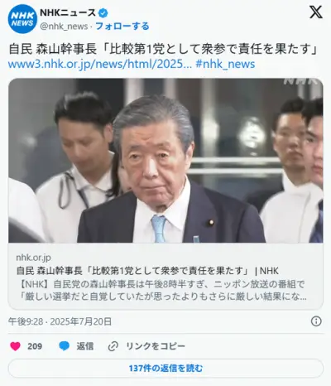
Task: Click the フォローする follow link
Action: click(x=122, y=27)
